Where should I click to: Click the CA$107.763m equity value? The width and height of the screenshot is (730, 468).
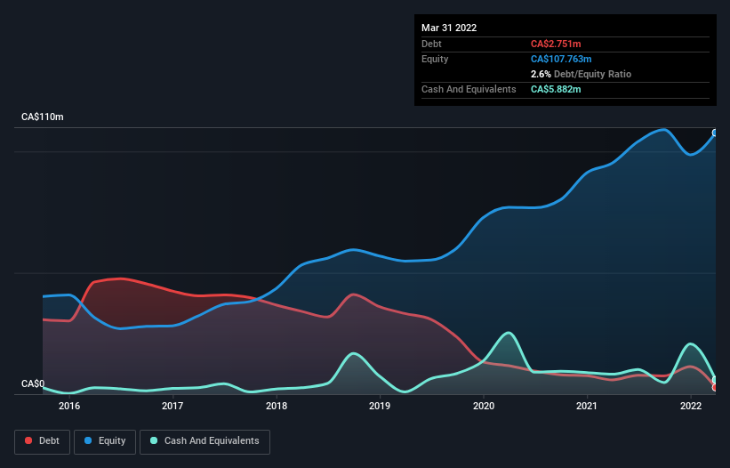561,59
